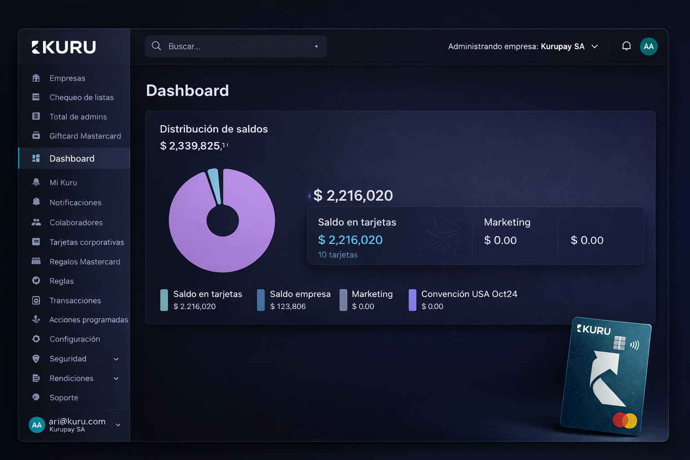
Task: Navigate to Regalos Mastercard
Action: click(x=74, y=261)
